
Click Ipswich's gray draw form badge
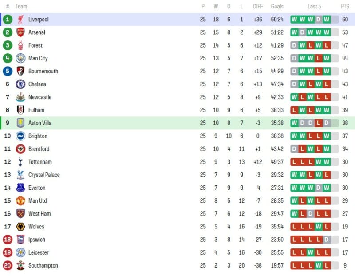(327, 240)
